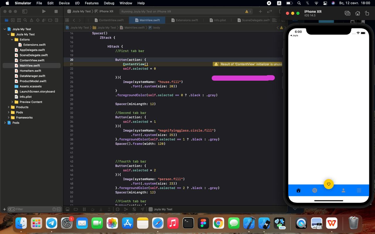The width and height of the screenshot is (375, 234).
Task: Pause program execution in debug bar
Action: 84,209
